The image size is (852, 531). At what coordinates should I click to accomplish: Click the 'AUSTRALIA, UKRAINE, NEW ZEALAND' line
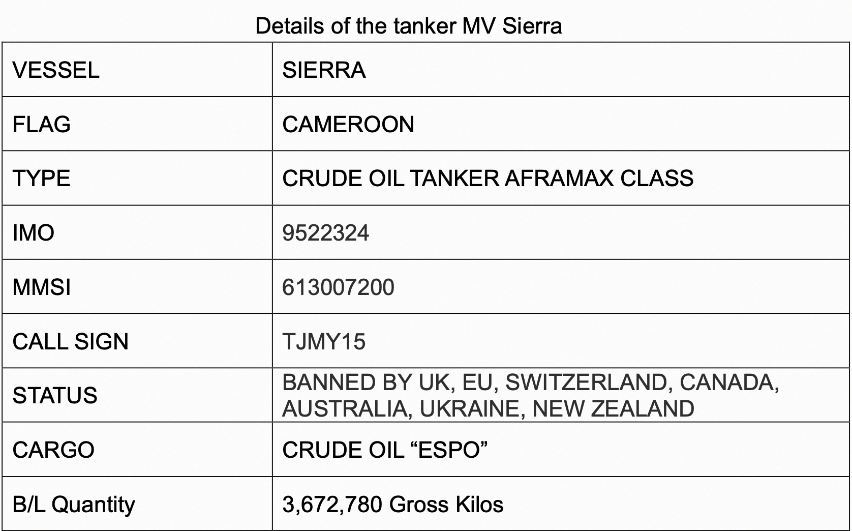point(488,408)
